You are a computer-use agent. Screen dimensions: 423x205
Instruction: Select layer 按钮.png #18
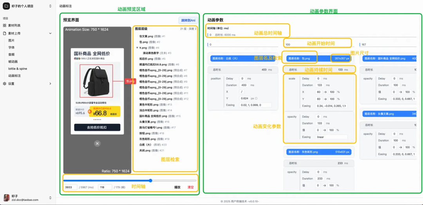click(152, 133)
